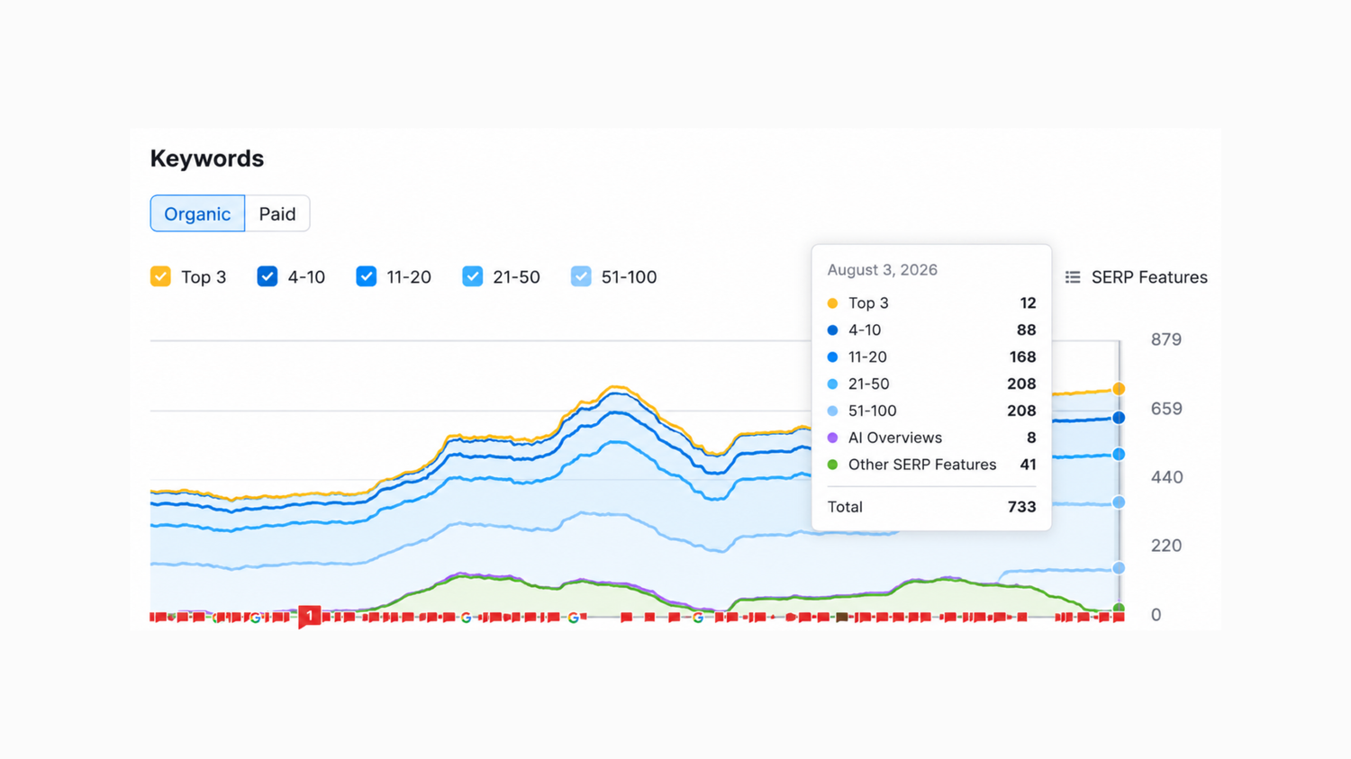
Task: Click the green Other SERP Features legend dot
Action: pos(832,465)
